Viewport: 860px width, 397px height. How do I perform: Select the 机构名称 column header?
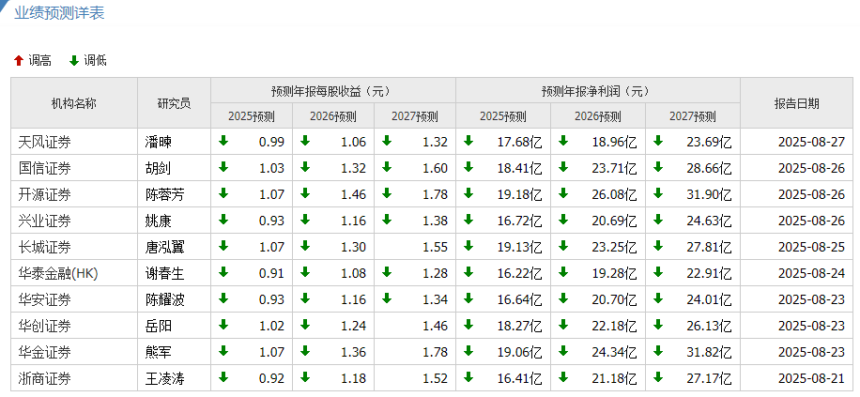tap(73, 103)
